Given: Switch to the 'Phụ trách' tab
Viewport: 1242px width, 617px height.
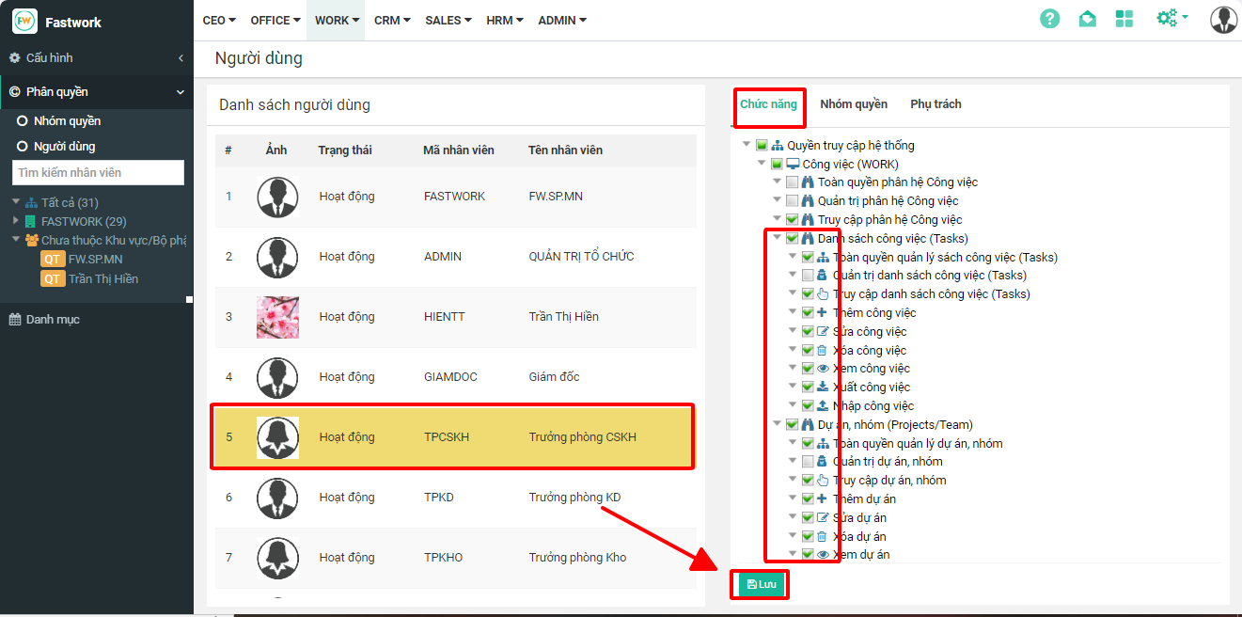Looking at the screenshot, I should tap(935, 104).
